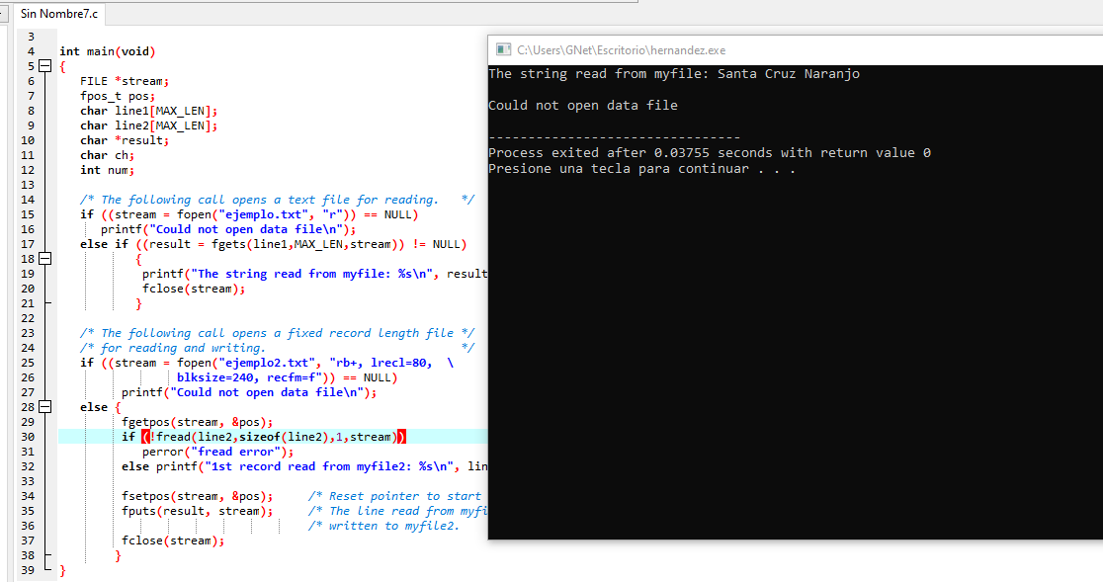Image resolution: width=1103 pixels, height=582 pixels.
Task: Click the 'char ch;' declaration
Action: click(x=107, y=154)
